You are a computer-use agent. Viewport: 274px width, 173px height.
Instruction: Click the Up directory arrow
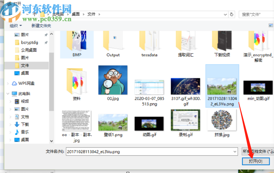(x=34, y=14)
